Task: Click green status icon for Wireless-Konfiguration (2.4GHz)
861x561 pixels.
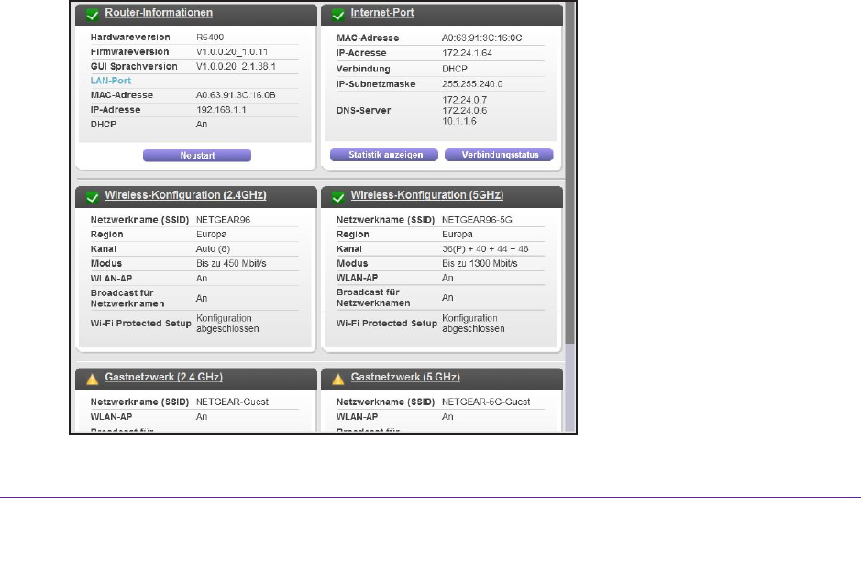Action: coord(91,196)
